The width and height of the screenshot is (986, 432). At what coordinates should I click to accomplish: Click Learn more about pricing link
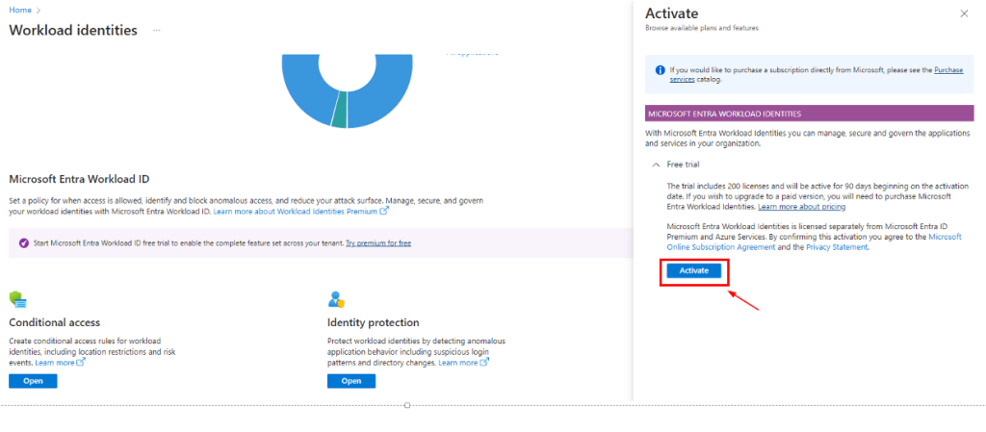801,207
